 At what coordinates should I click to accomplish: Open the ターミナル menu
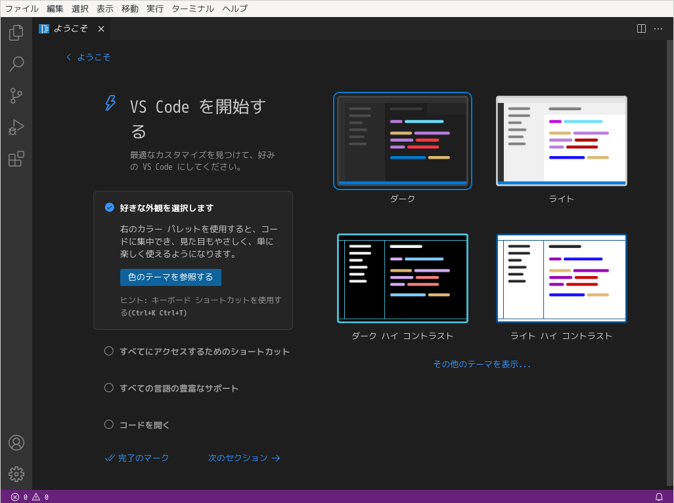(x=192, y=9)
